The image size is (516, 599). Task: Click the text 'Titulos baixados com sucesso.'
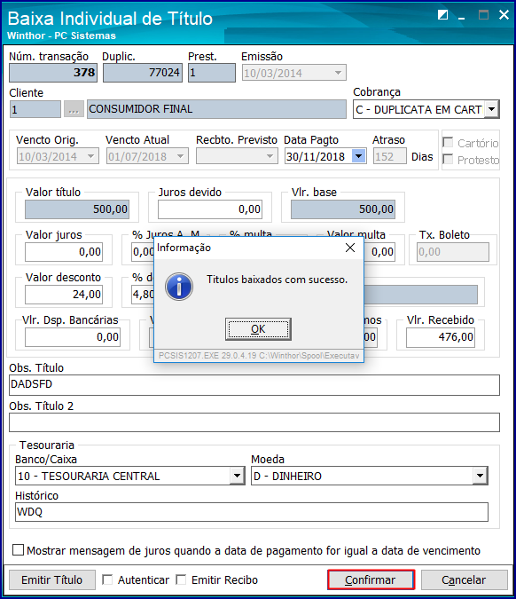click(278, 280)
